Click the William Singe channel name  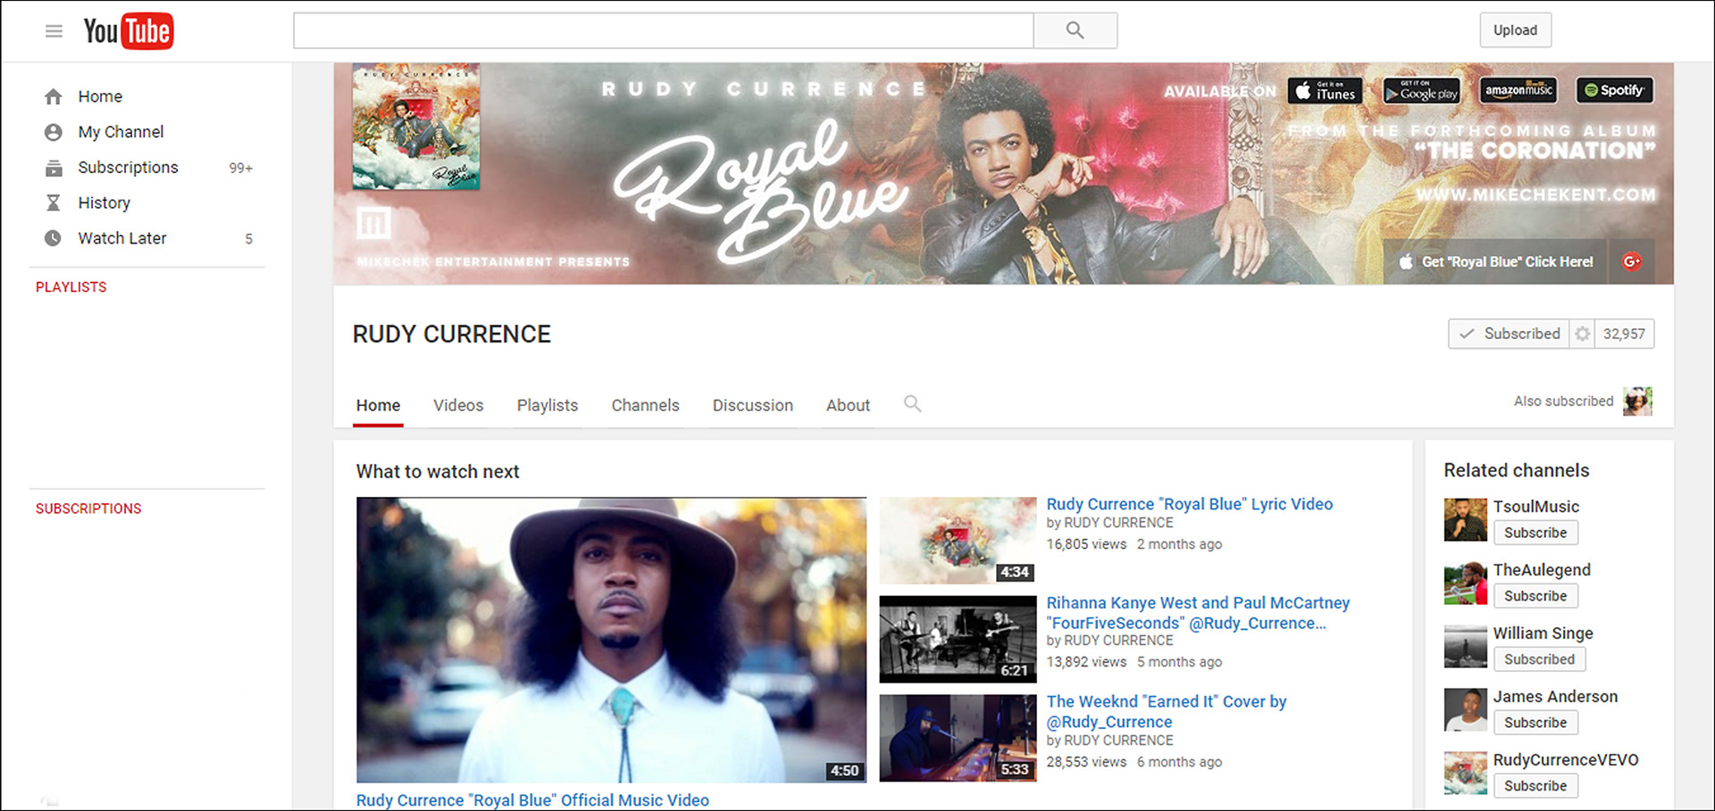(1543, 633)
